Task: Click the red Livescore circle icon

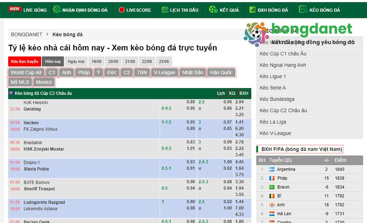Action: pos(121,10)
